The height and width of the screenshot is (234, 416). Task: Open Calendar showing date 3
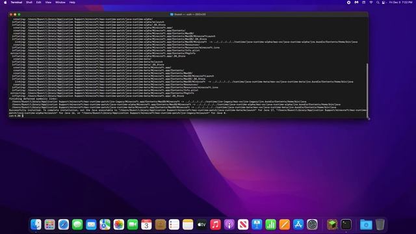146,225
